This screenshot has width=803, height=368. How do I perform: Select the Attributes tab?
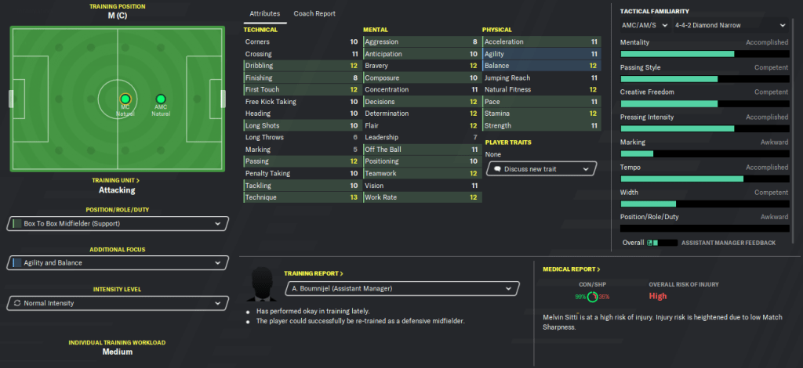pyautogui.click(x=264, y=14)
